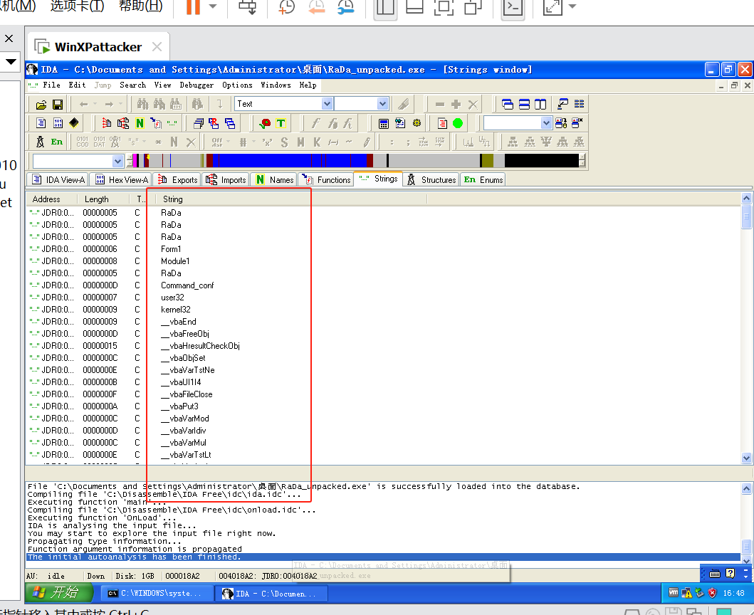Open VMware pause options dropdown arrow
The width and height of the screenshot is (754, 615).
coord(213,6)
